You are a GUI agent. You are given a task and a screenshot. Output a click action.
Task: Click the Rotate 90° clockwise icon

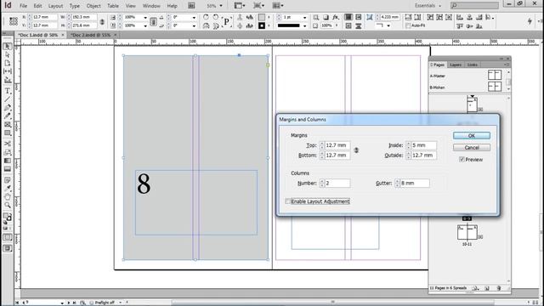[x=206, y=17]
